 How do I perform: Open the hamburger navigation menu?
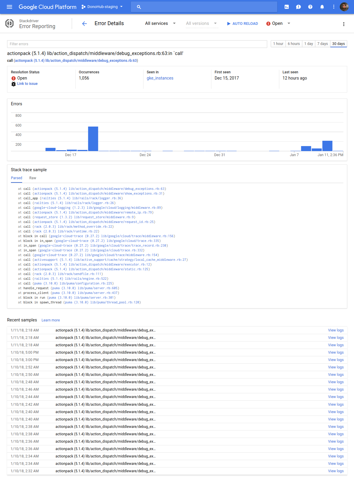pos(9,7)
